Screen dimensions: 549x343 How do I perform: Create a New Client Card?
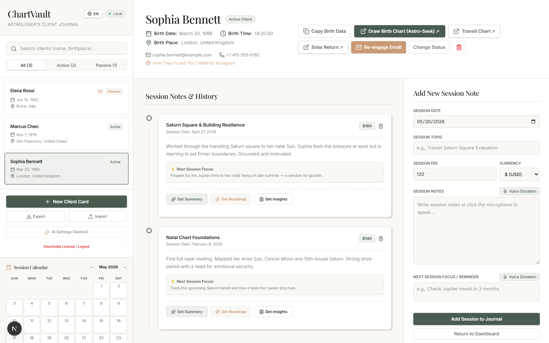[x=67, y=202]
